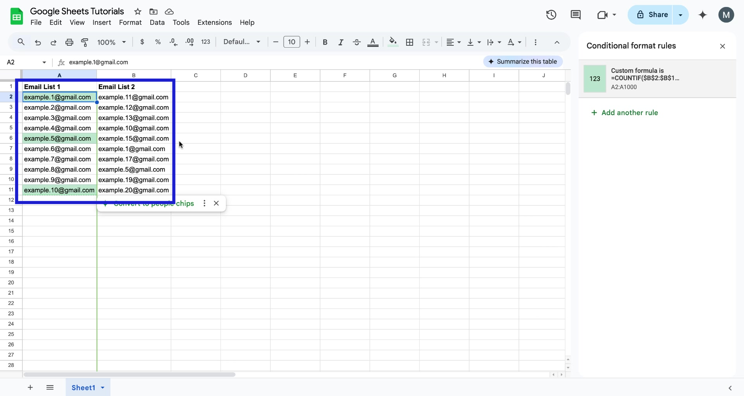Click the Summarize this table button
Viewport: 744px width, 396px height.
tap(522, 62)
